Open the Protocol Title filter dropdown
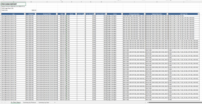The width and height of the screenshot is (202, 104). (x=57, y=14)
